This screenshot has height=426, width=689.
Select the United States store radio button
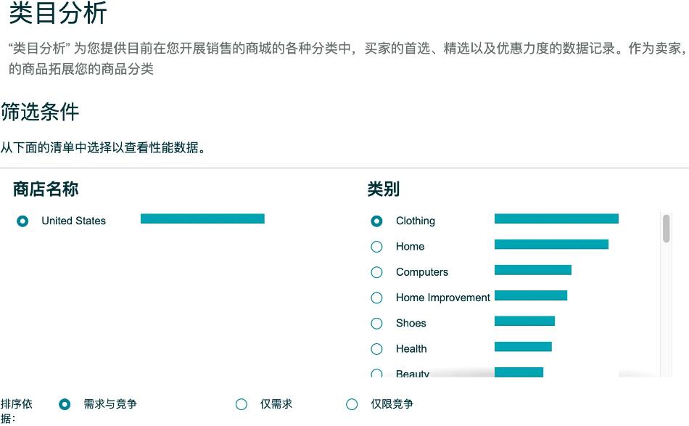pyautogui.click(x=22, y=221)
